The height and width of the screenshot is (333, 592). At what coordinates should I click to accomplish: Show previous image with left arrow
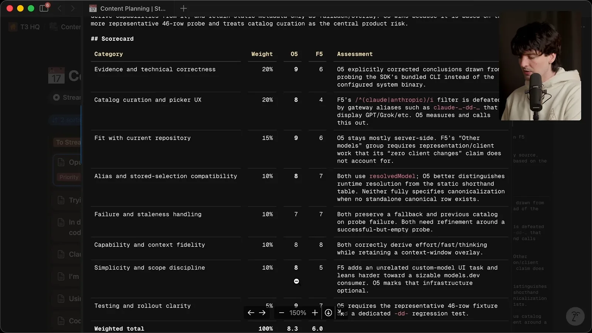pos(251,313)
